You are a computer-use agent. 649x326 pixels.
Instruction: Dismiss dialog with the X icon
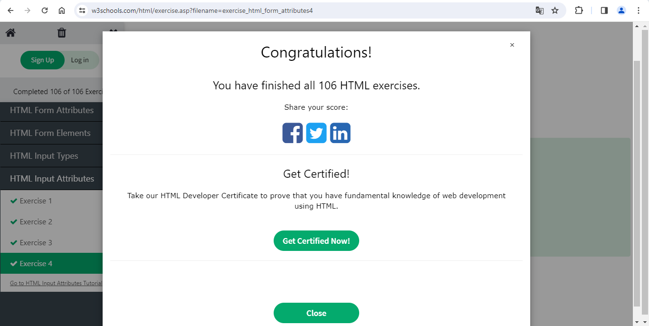coord(512,45)
